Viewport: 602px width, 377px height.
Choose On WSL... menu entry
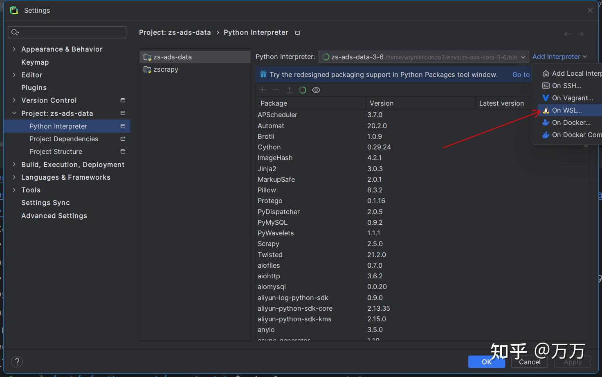click(570, 110)
